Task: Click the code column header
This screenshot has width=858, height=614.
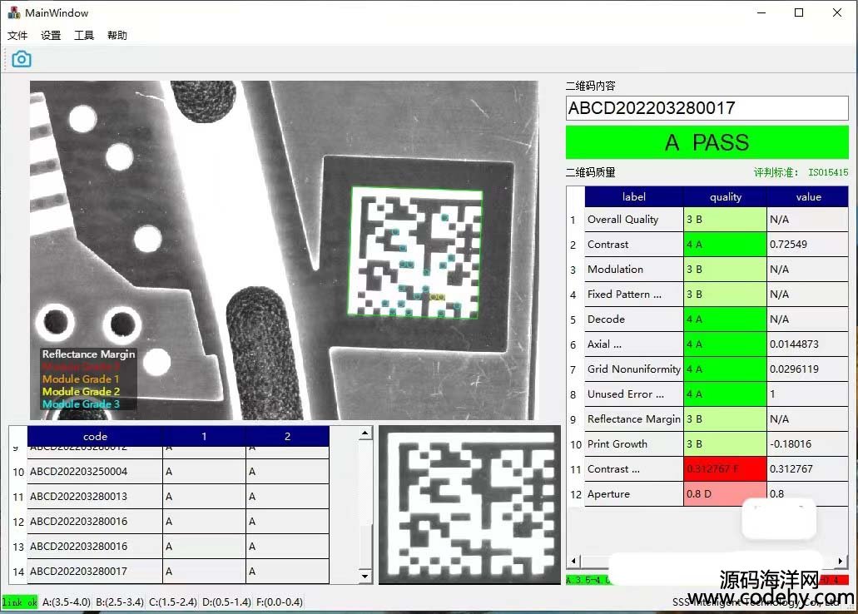Action: (95, 436)
